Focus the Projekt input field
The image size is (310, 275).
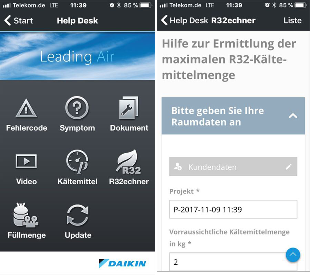[233, 209]
